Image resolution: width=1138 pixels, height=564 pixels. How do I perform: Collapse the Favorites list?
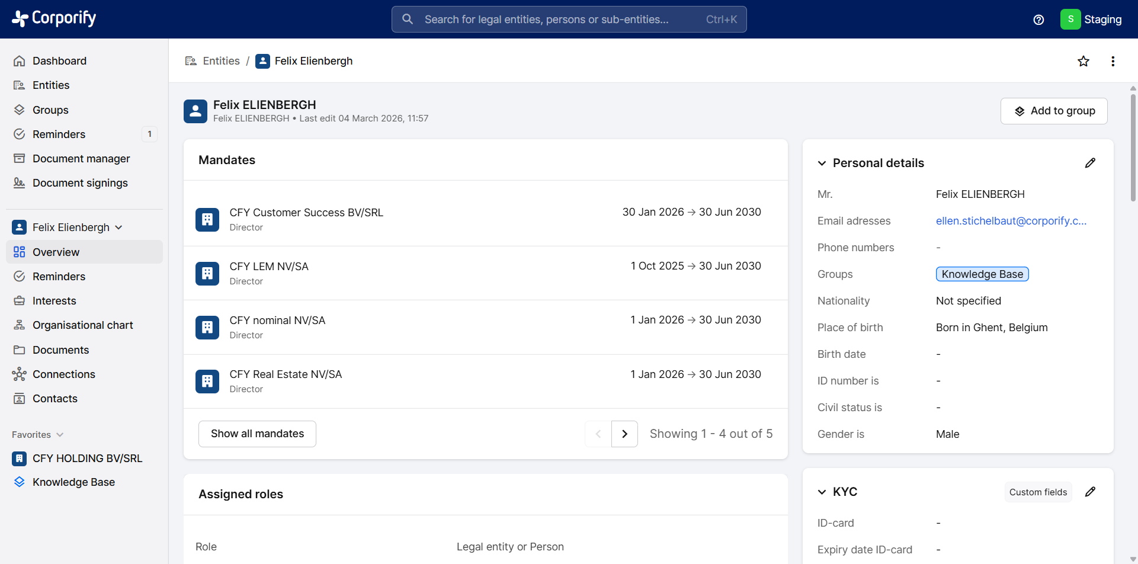(60, 435)
